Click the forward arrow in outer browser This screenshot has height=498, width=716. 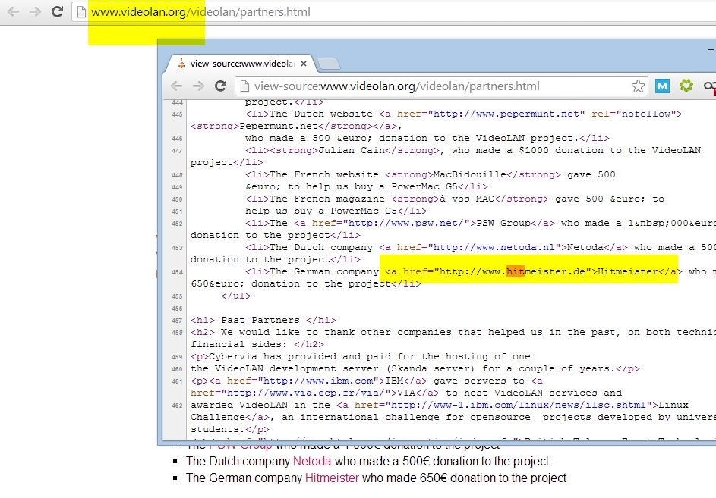tap(35, 11)
